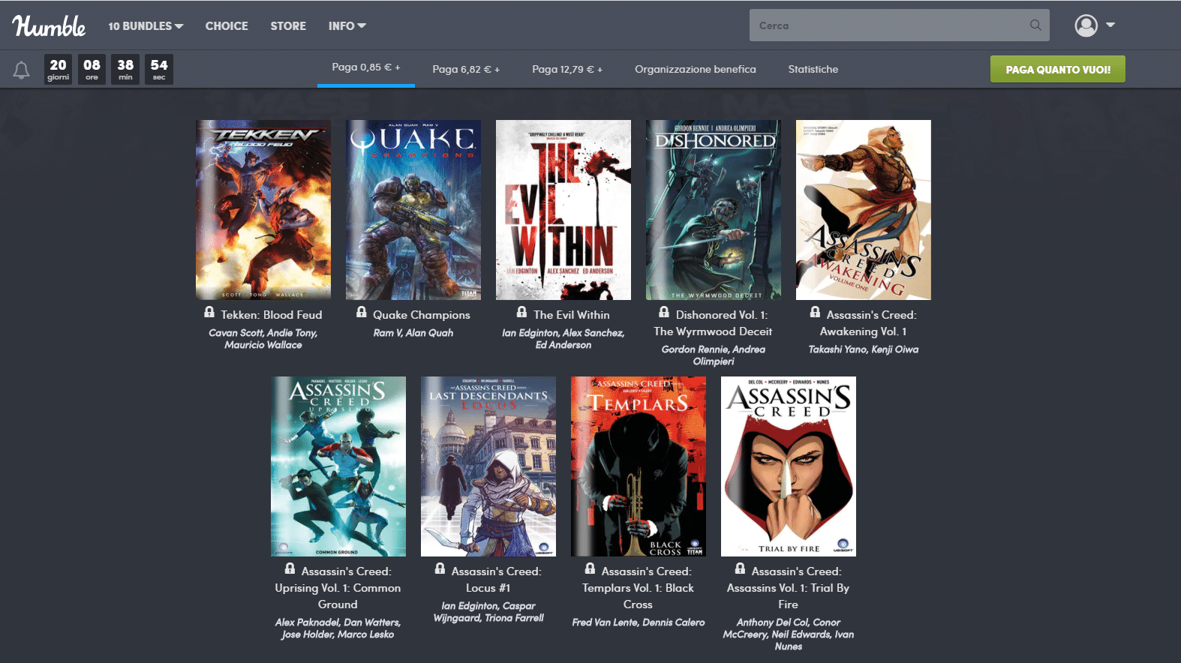Screen dimensions: 1181x663
Task: Switch to Organizzazione benefica tab
Action: pos(696,69)
